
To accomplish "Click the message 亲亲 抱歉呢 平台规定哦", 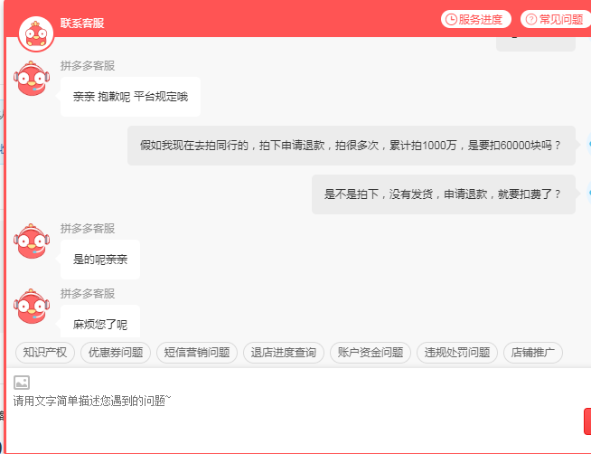I will (x=130, y=97).
